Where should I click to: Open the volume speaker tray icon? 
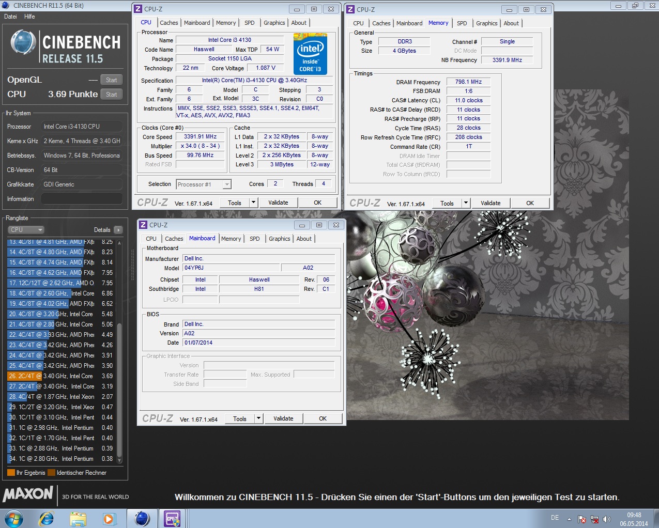[x=607, y=519]
